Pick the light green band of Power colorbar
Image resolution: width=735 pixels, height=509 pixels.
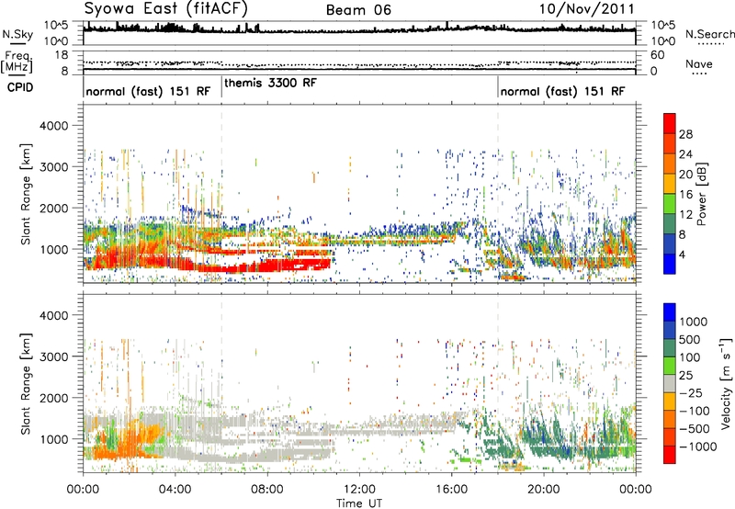click(x=670, y=204)
